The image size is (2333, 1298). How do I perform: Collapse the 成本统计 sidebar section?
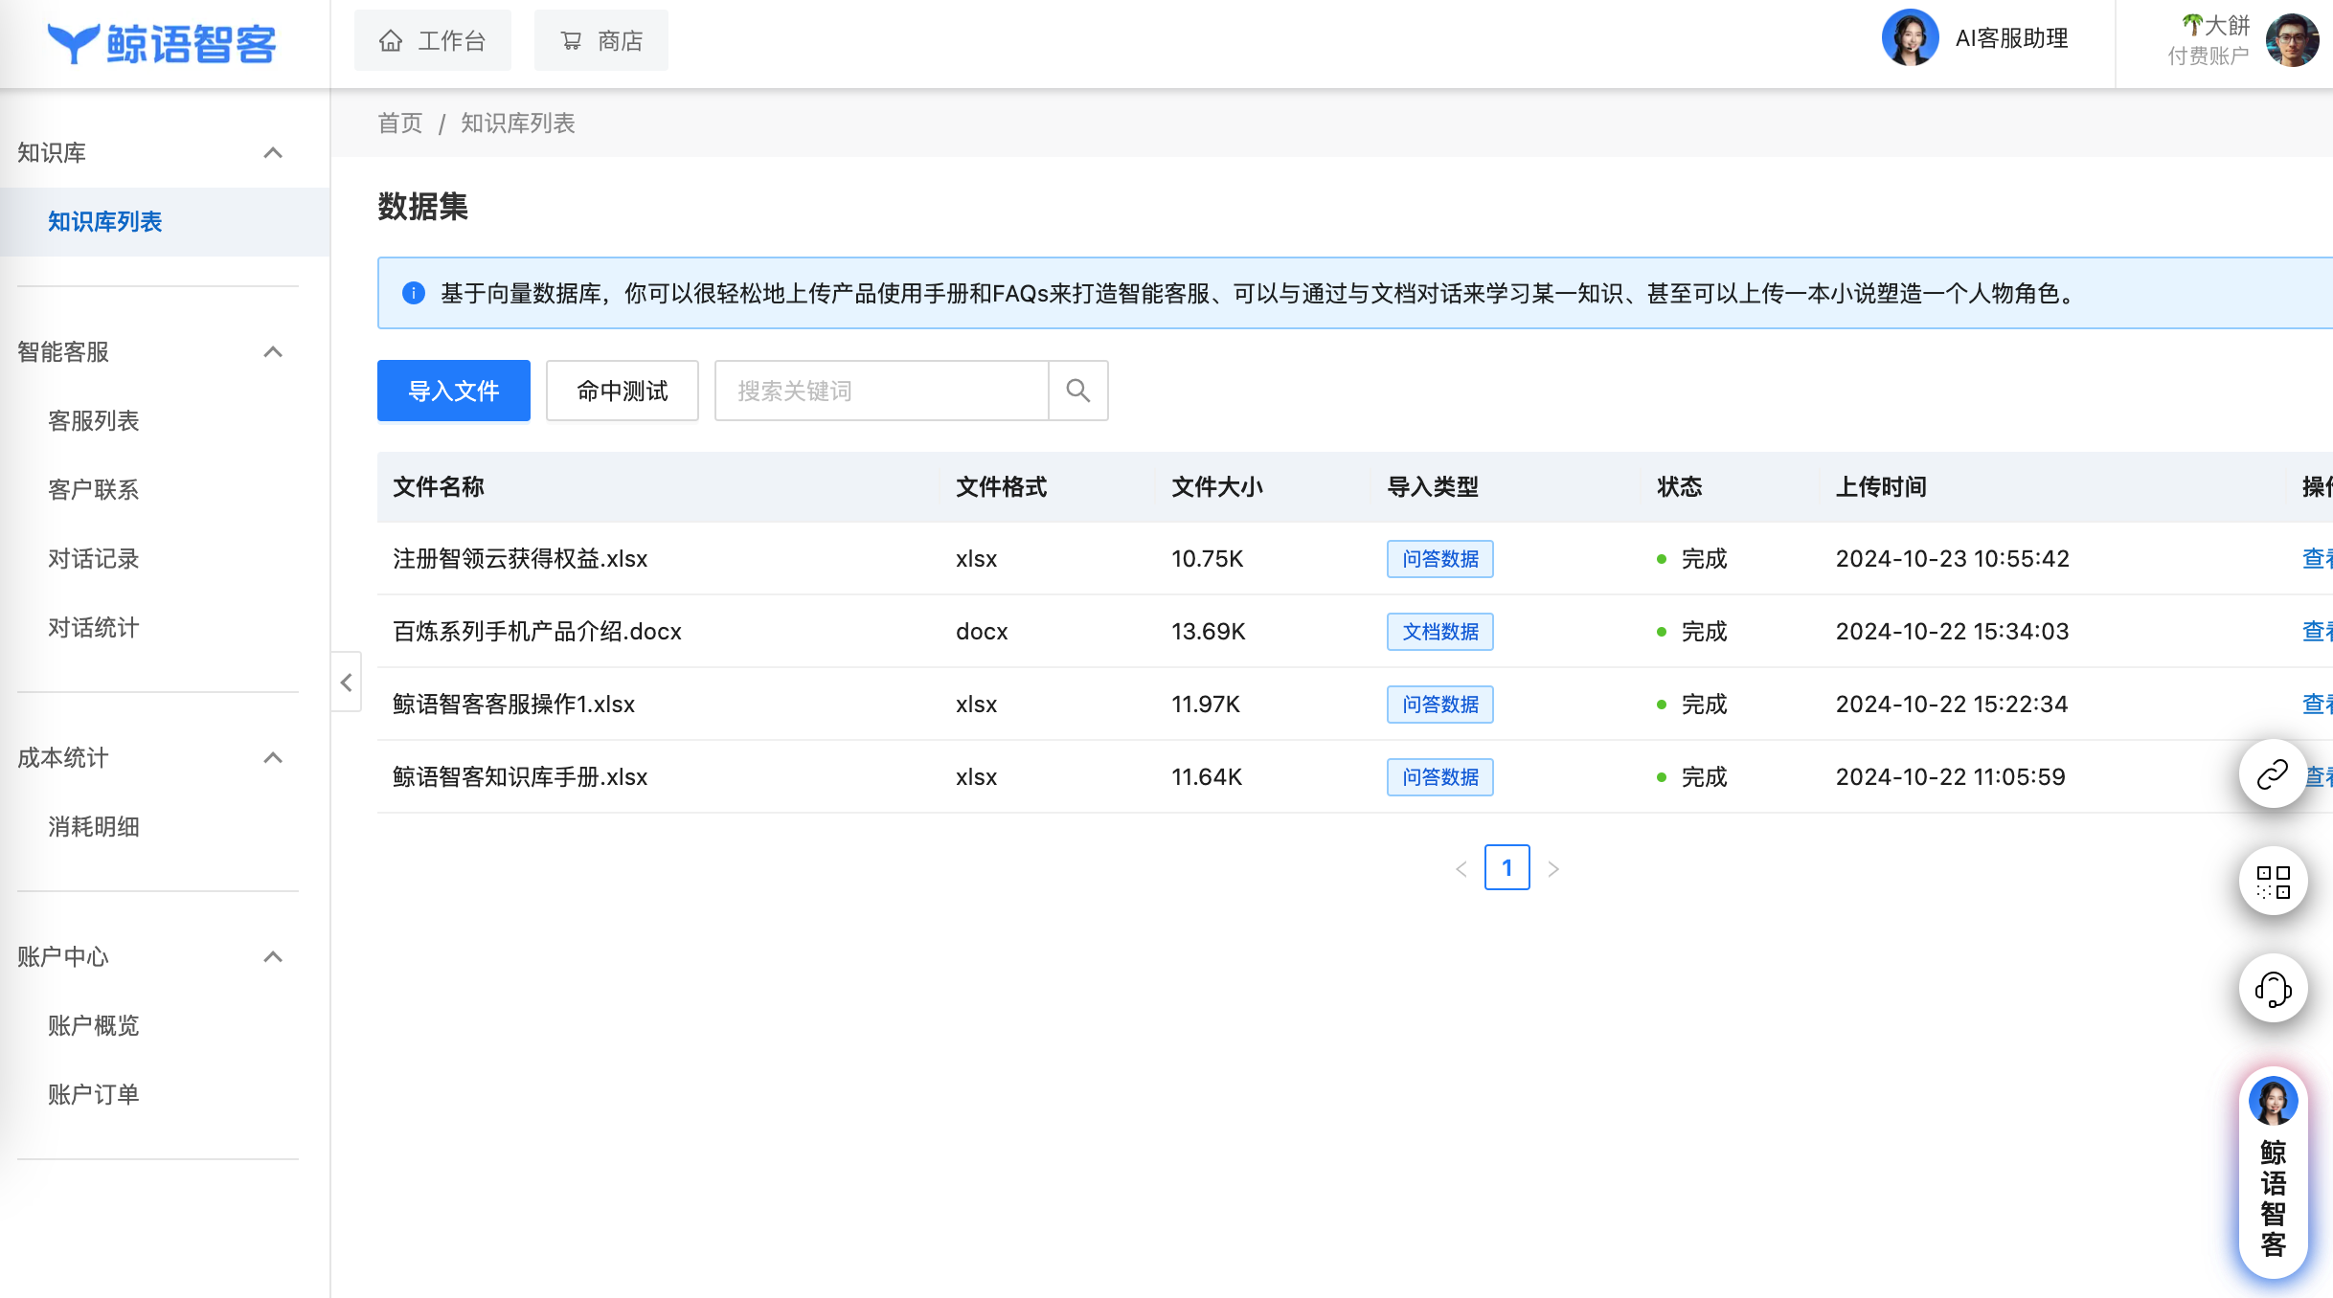click(x=273, y=758)
